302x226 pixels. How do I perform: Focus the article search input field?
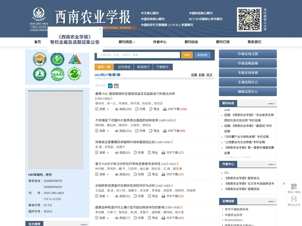(x=138, y=55)
